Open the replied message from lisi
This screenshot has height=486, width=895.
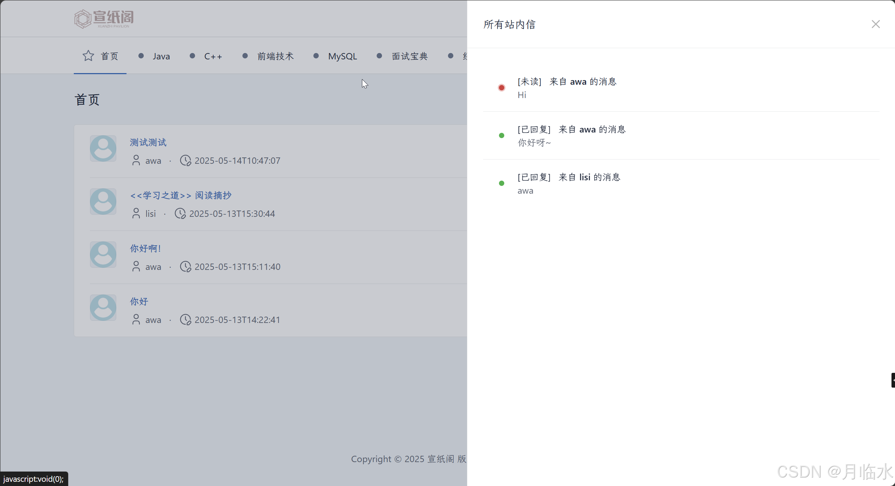[569, 177]
